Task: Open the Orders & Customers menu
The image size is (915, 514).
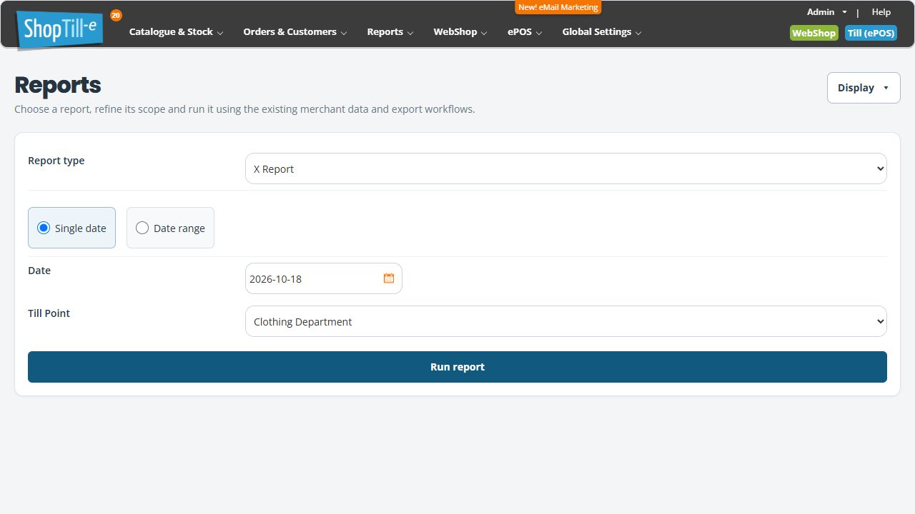Action: [x=295, y=32]
